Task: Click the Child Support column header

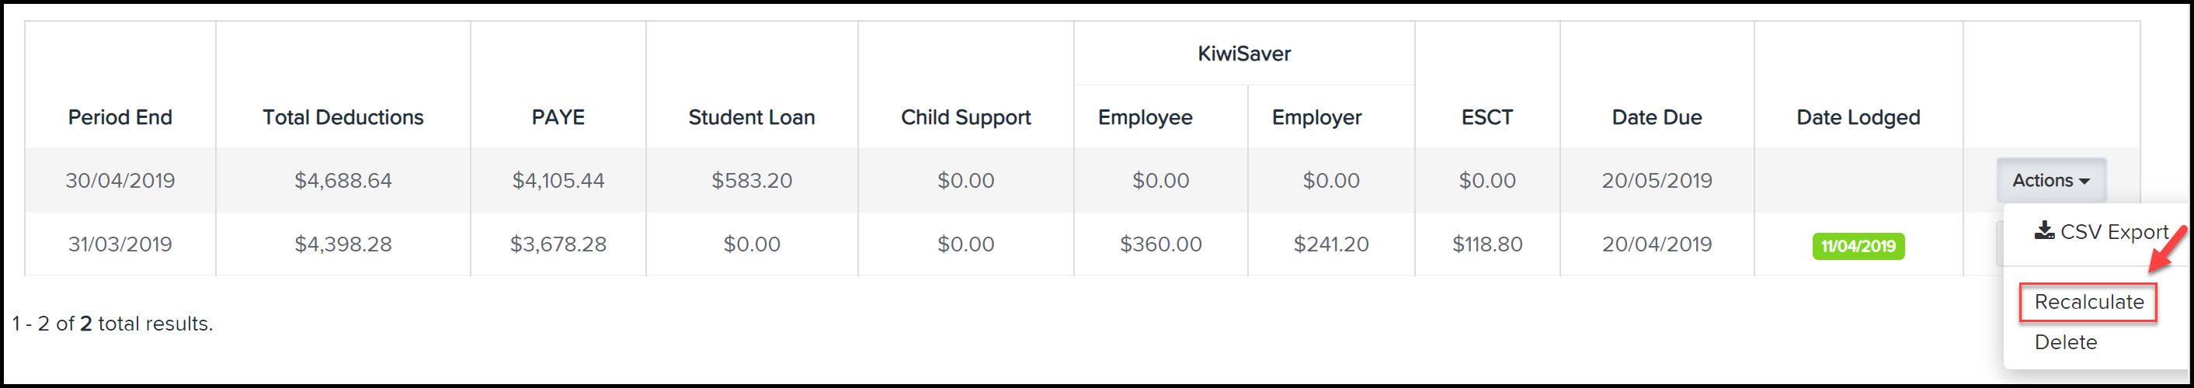Action: [x=966, y=117]
